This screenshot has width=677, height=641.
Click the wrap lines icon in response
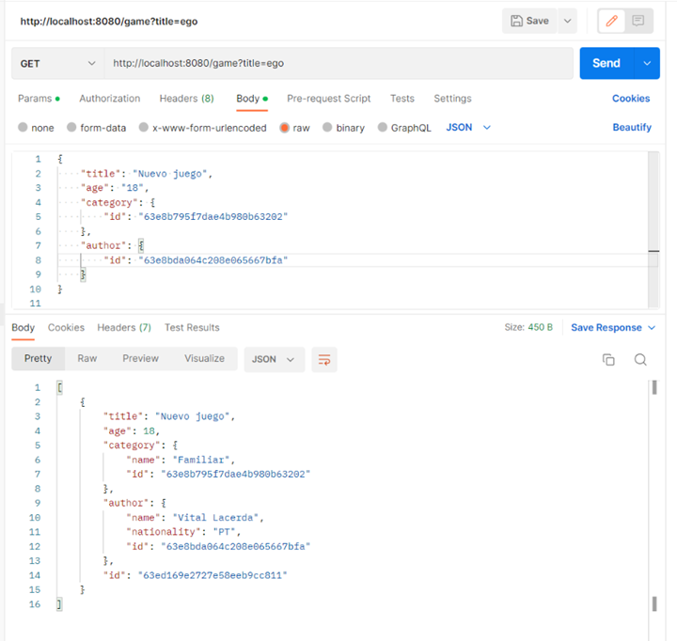[324, 359]
